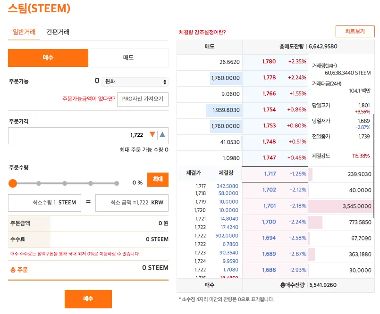
Task: Switch to the 간편거래 tab
Action: 58,32
